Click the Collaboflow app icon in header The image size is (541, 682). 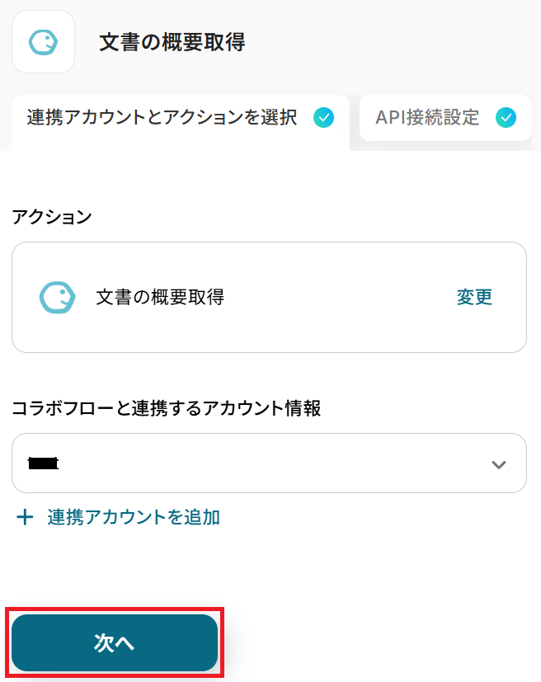click(x=43, y=42)
